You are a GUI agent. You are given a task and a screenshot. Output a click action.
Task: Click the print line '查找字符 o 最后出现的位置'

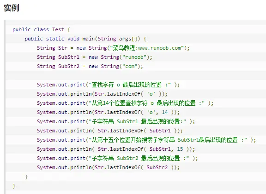[x=108, y=85]
